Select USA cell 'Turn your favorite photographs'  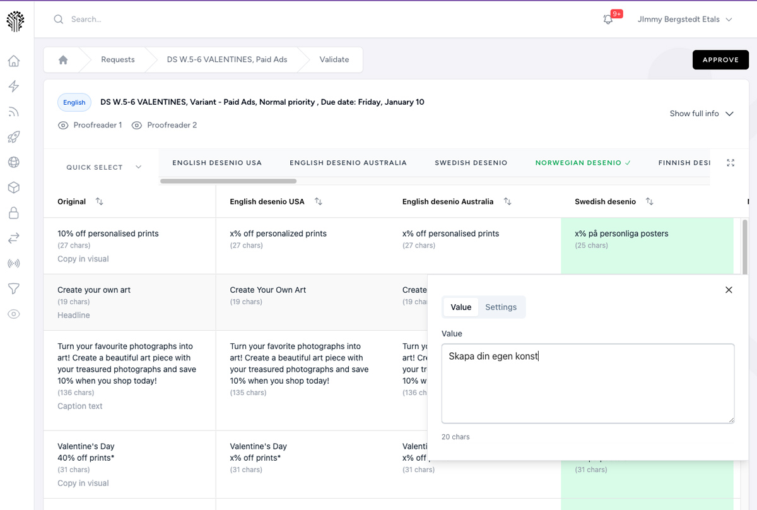(302, 381)
